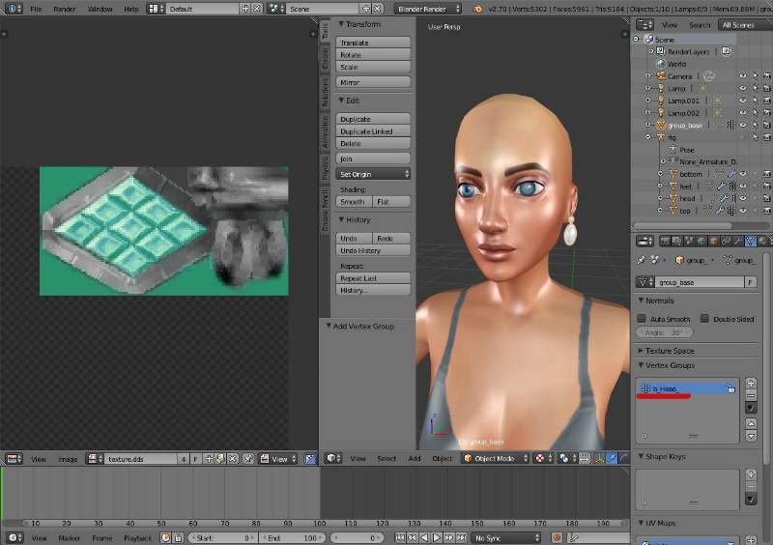Click the lock icon on b_Head_ group
The height and width of the screenshot is (545, 773).
[731, 388]
